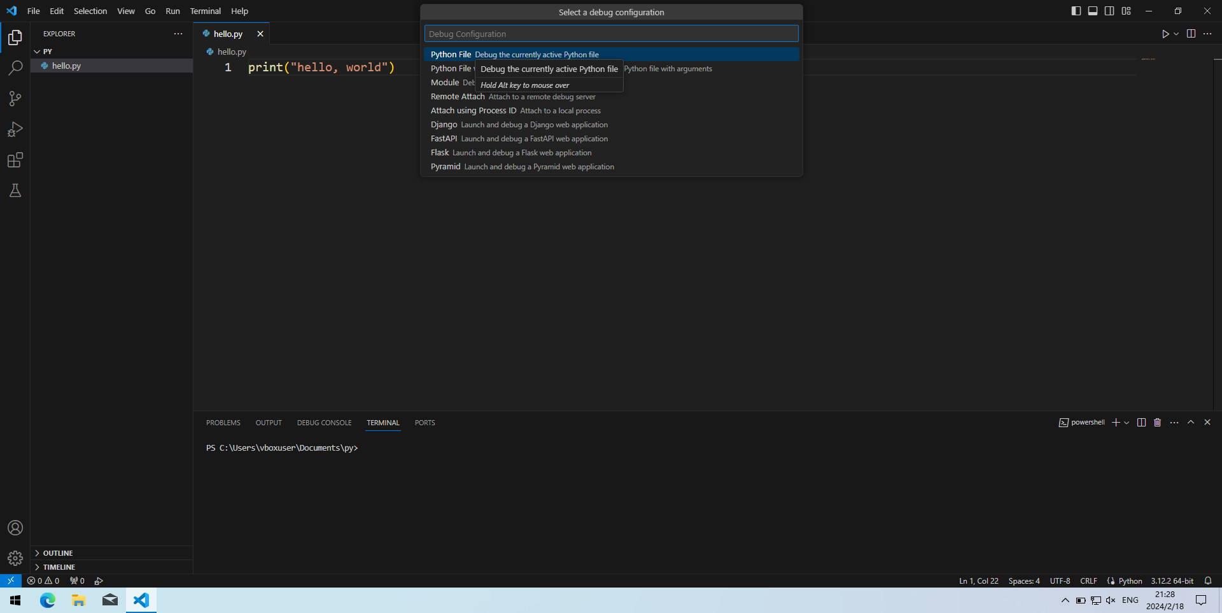Change indentation via Spaces: 4
The height and width of the screenshot is (613, 1222).
[x=1023, y=581]
